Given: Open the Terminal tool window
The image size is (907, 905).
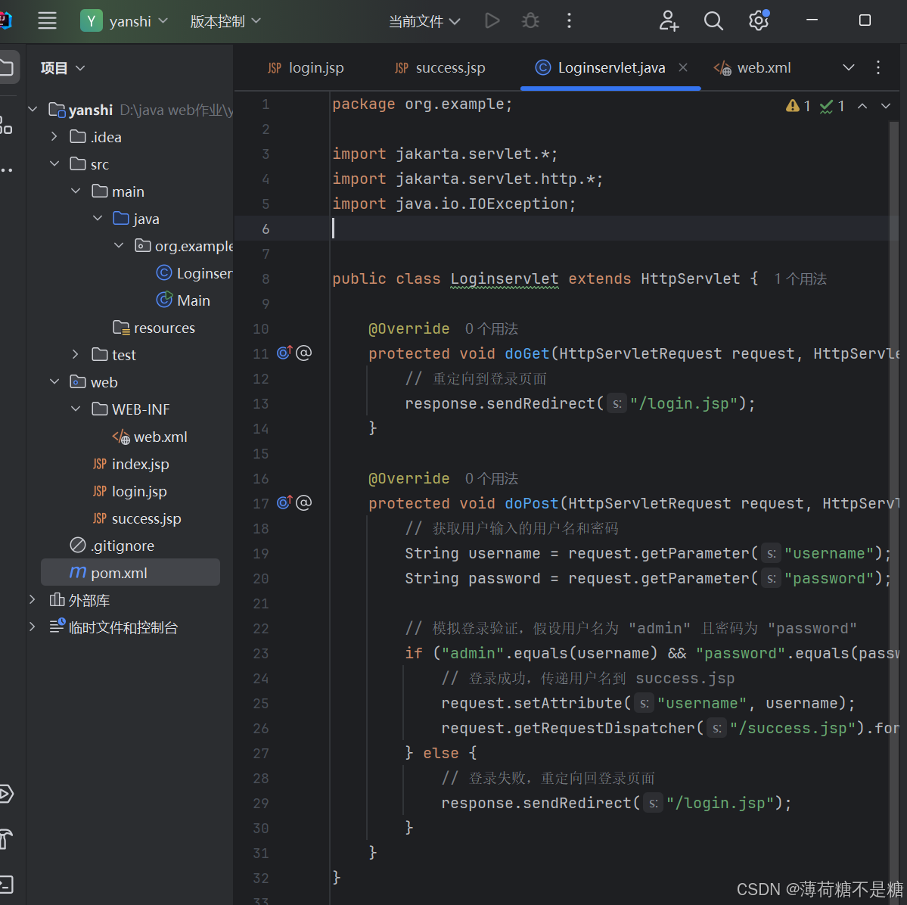Looking at the screenshot, I should (6, 884).
